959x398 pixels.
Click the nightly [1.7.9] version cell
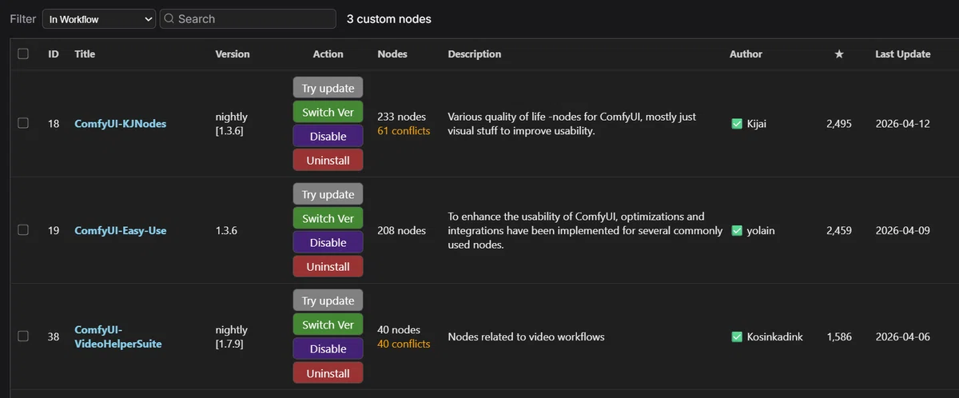[x=232, y=336]
